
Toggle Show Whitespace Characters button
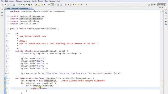(61, 5)
